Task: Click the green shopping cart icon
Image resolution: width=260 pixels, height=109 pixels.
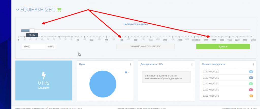Action: pos(59,10)
